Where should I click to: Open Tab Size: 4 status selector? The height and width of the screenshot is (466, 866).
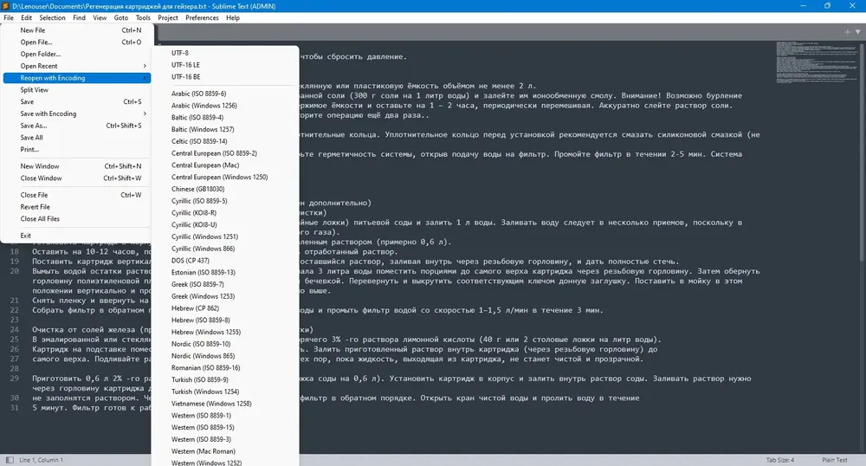click(780, 460)
